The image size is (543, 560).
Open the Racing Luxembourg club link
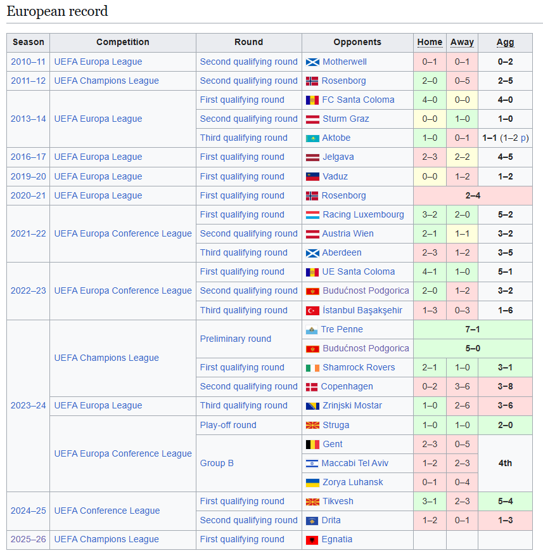click(363, 214)
